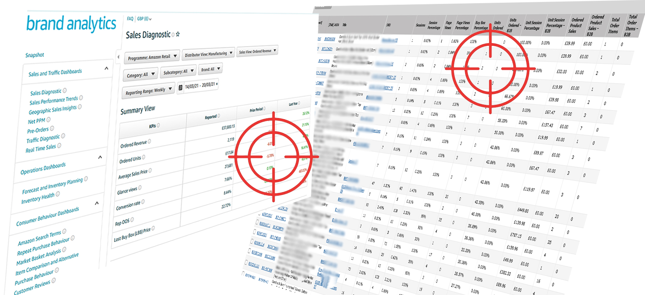Image resolution: width=645 pixels, height=295 pixels.
Task: Open the Brand: All dropdown
Action: [x=210, y=69]
